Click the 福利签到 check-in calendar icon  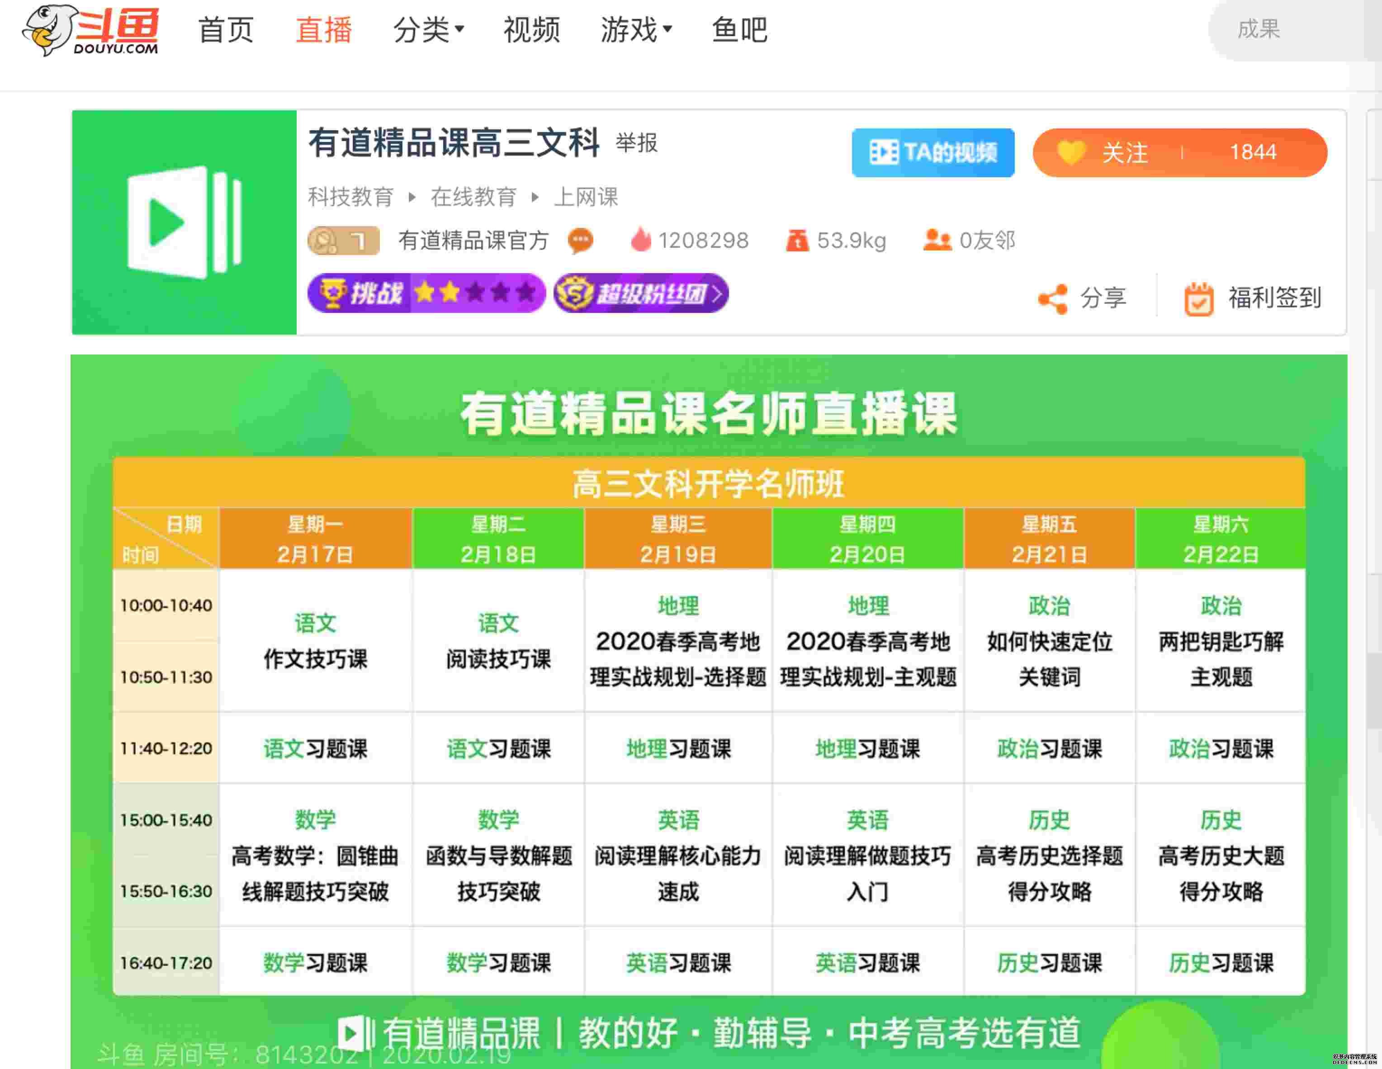point(1198,299)
